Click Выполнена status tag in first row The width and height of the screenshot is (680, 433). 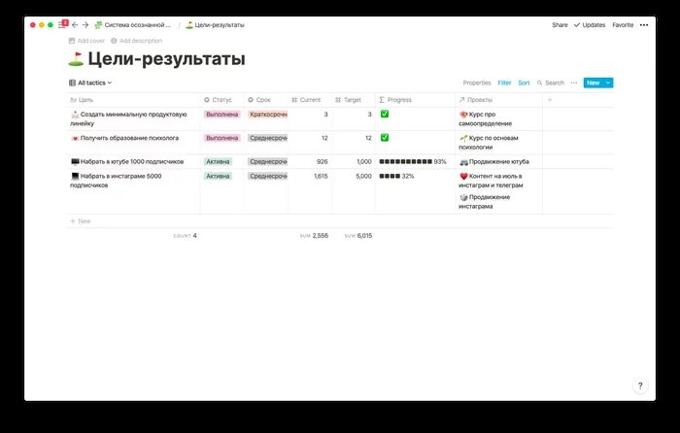click(222, 115)
